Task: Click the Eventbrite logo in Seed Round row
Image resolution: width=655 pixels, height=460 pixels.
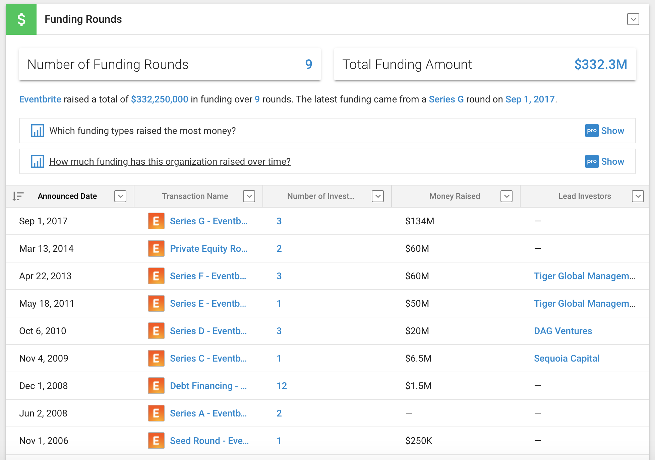Action: [x=156, y=441]
